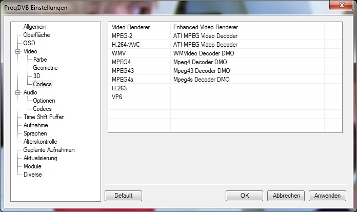The height and width of the screenshot is (212, 357).
Task: Open the Module settings page
Action: [32, 166]
